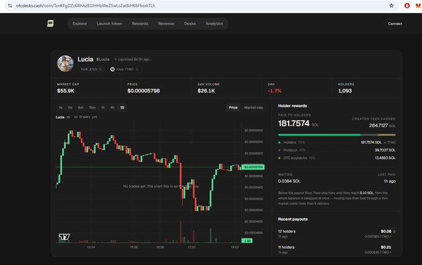Select the 1m chart interval
Image resolution: width=422 pixels, height=265 pixels.
pos(70,107)
